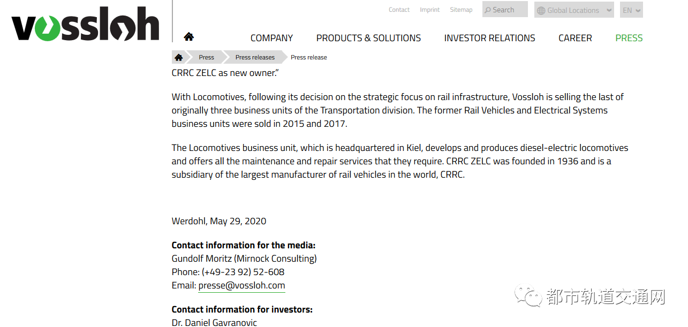The height and width of the screenshot is (327, 688).
Task: Open the Imprint link
Action: pos(429,10)
